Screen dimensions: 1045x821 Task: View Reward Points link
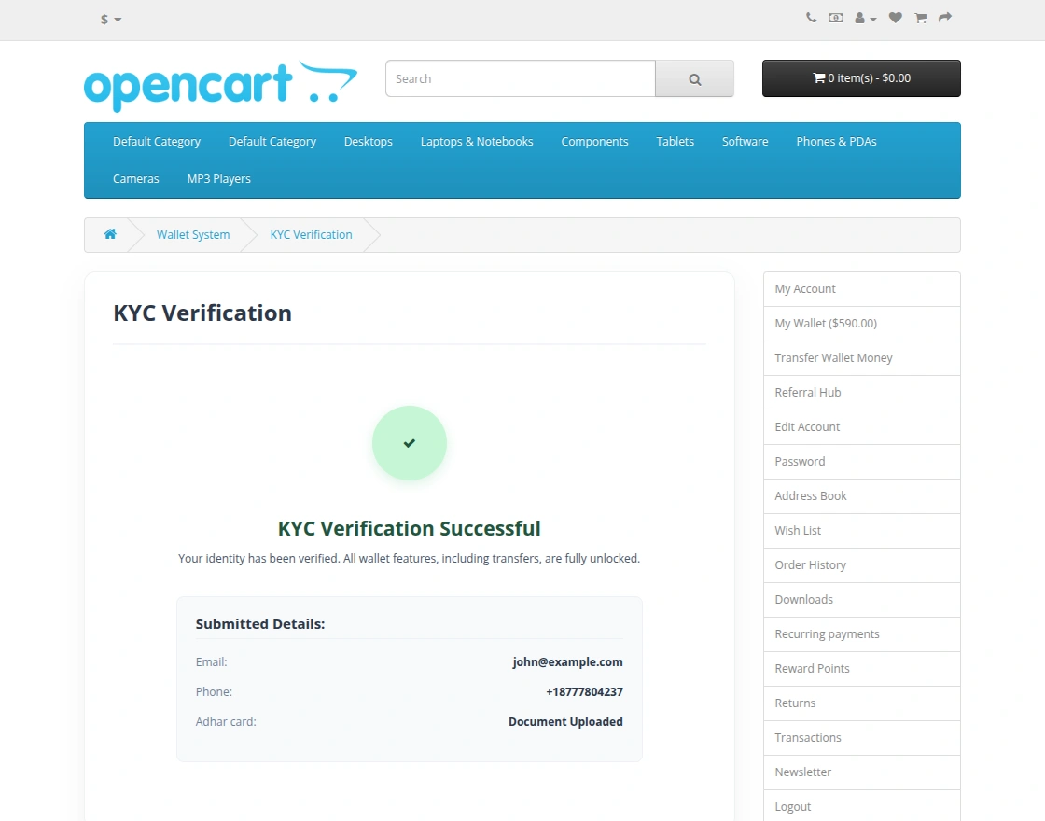862,669
